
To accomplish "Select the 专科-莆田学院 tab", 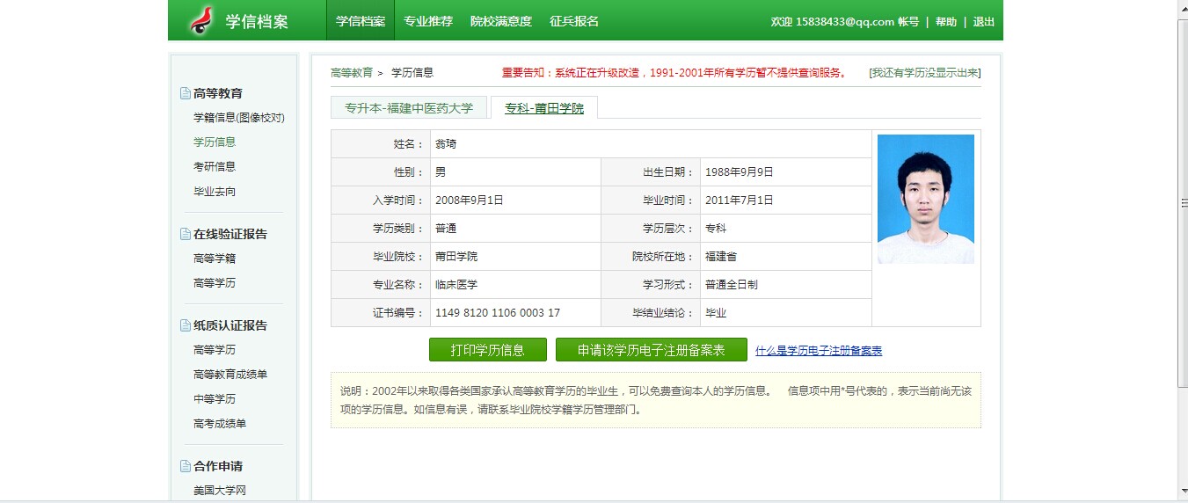I will pyautogui.click(x=544, y=107).
